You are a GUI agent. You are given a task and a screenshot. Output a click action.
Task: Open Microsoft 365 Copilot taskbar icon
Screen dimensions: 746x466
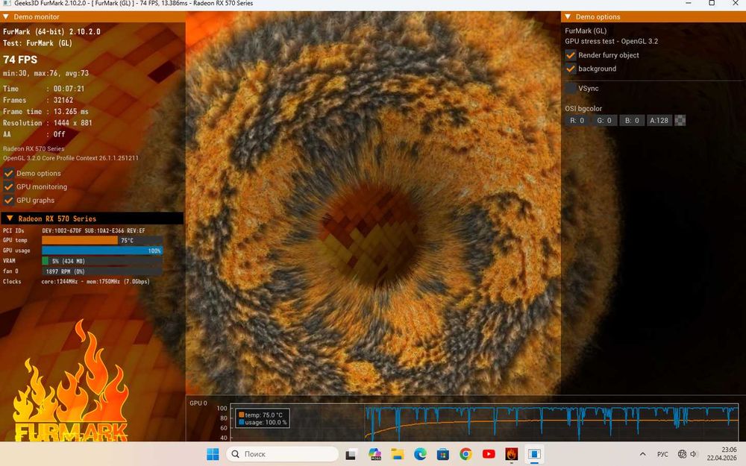click(374, 453)
